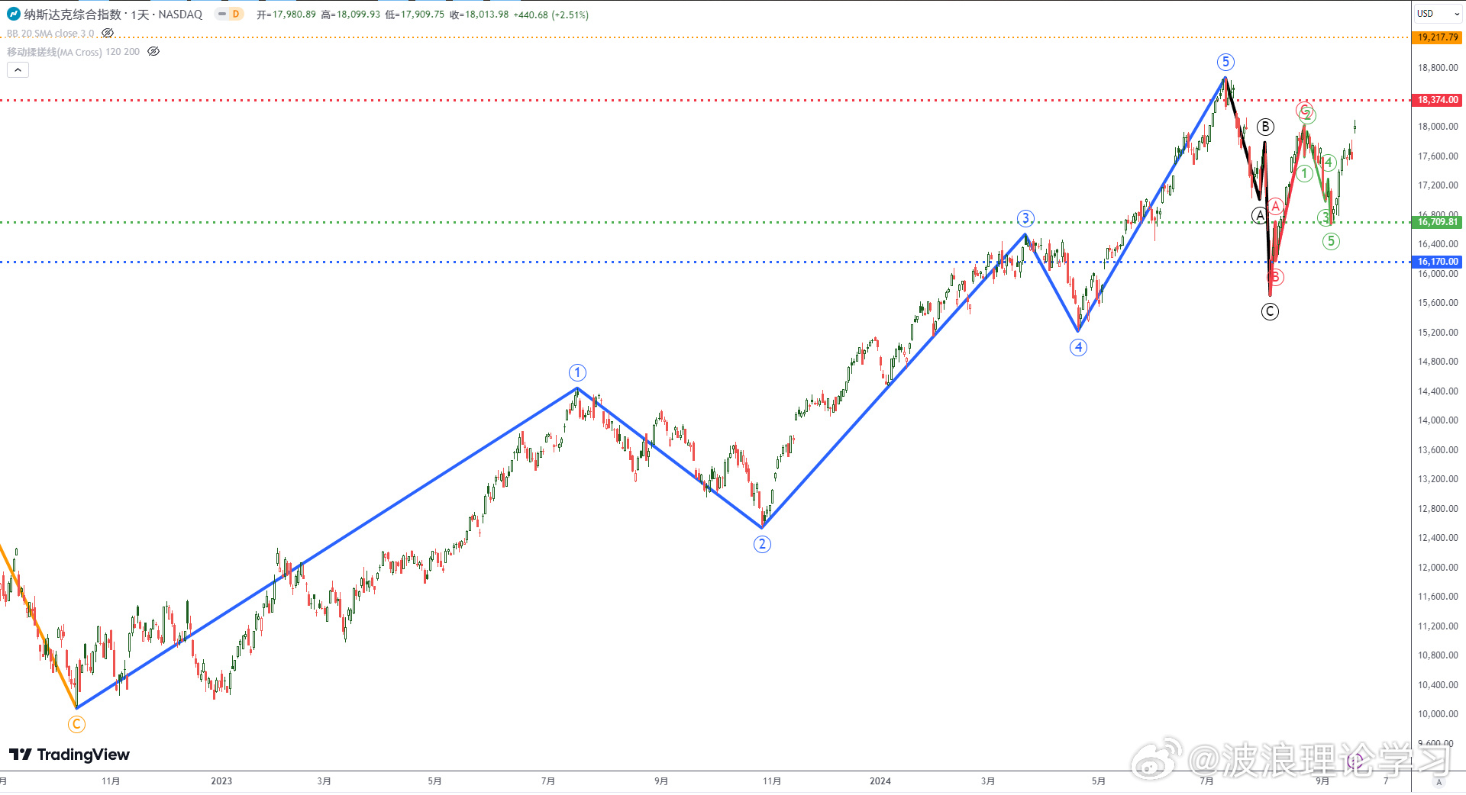1466x795 pixels.
Task: Click the 12,000.00 price axis tick
Action: pos(1438,568)
